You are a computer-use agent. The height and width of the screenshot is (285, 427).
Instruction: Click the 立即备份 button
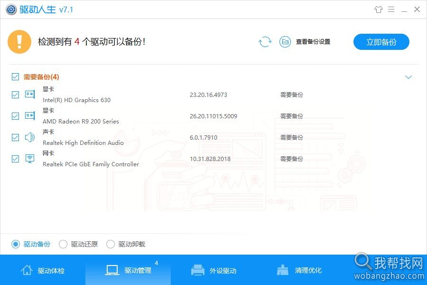pos(381,42)
